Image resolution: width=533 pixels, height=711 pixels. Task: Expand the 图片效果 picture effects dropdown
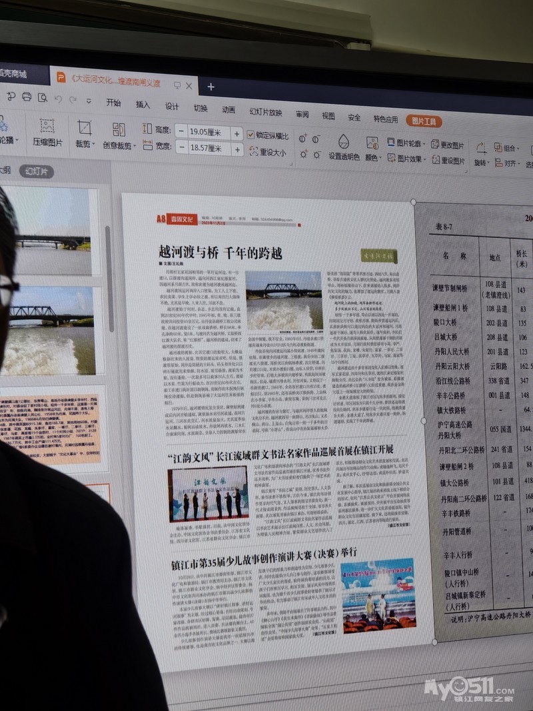(404, 159)
